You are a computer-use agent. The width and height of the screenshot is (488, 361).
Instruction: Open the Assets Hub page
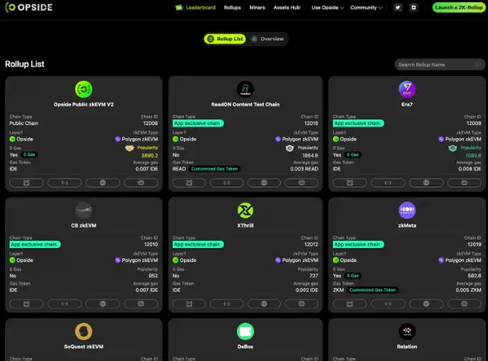[287, 7]
